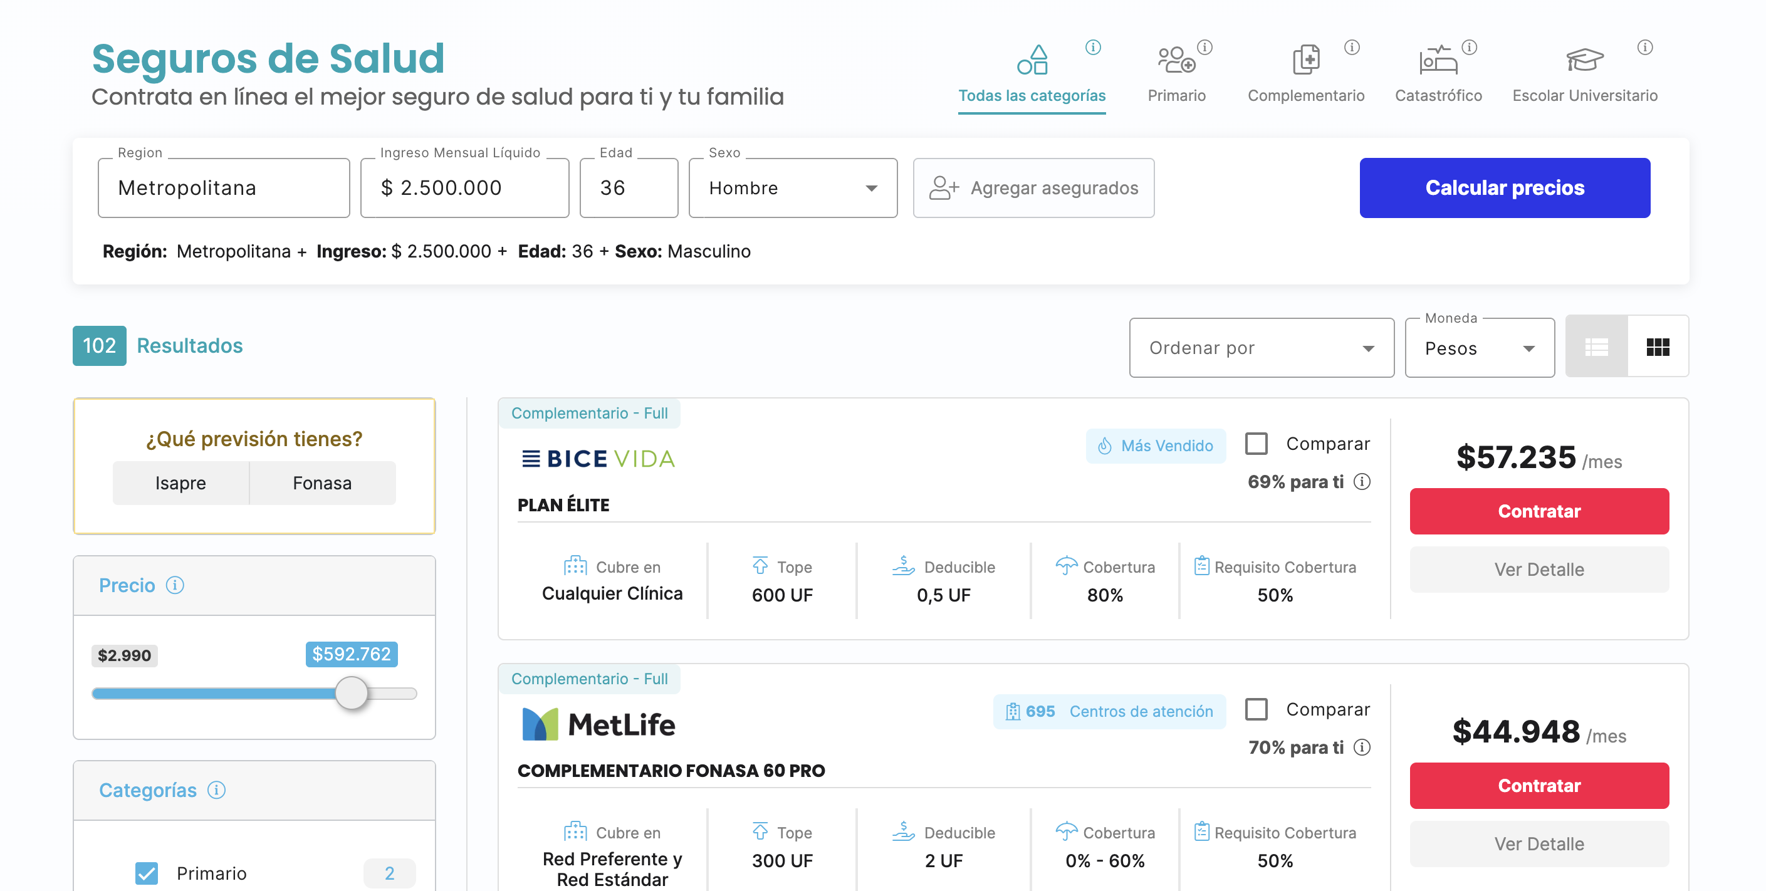This screenshot has width=1766, height=891.
Task: Click COMPLEMENTARIO FONASA 60 PRO plan title
Action: pyautogui.click(x=671, y=770)
